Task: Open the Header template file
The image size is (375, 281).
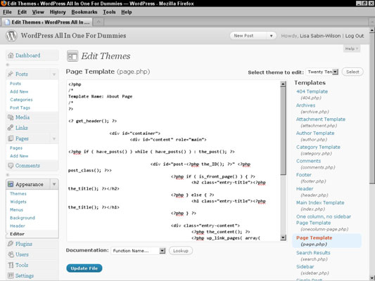Action: coord(305,188)
